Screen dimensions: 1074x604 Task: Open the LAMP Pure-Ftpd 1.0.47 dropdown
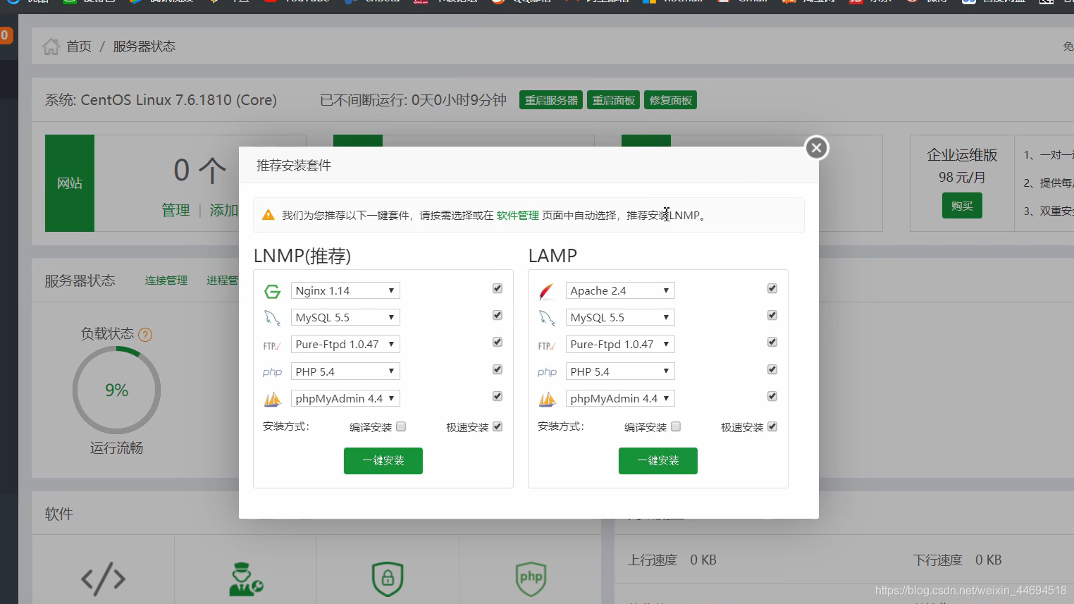point(620,344)
